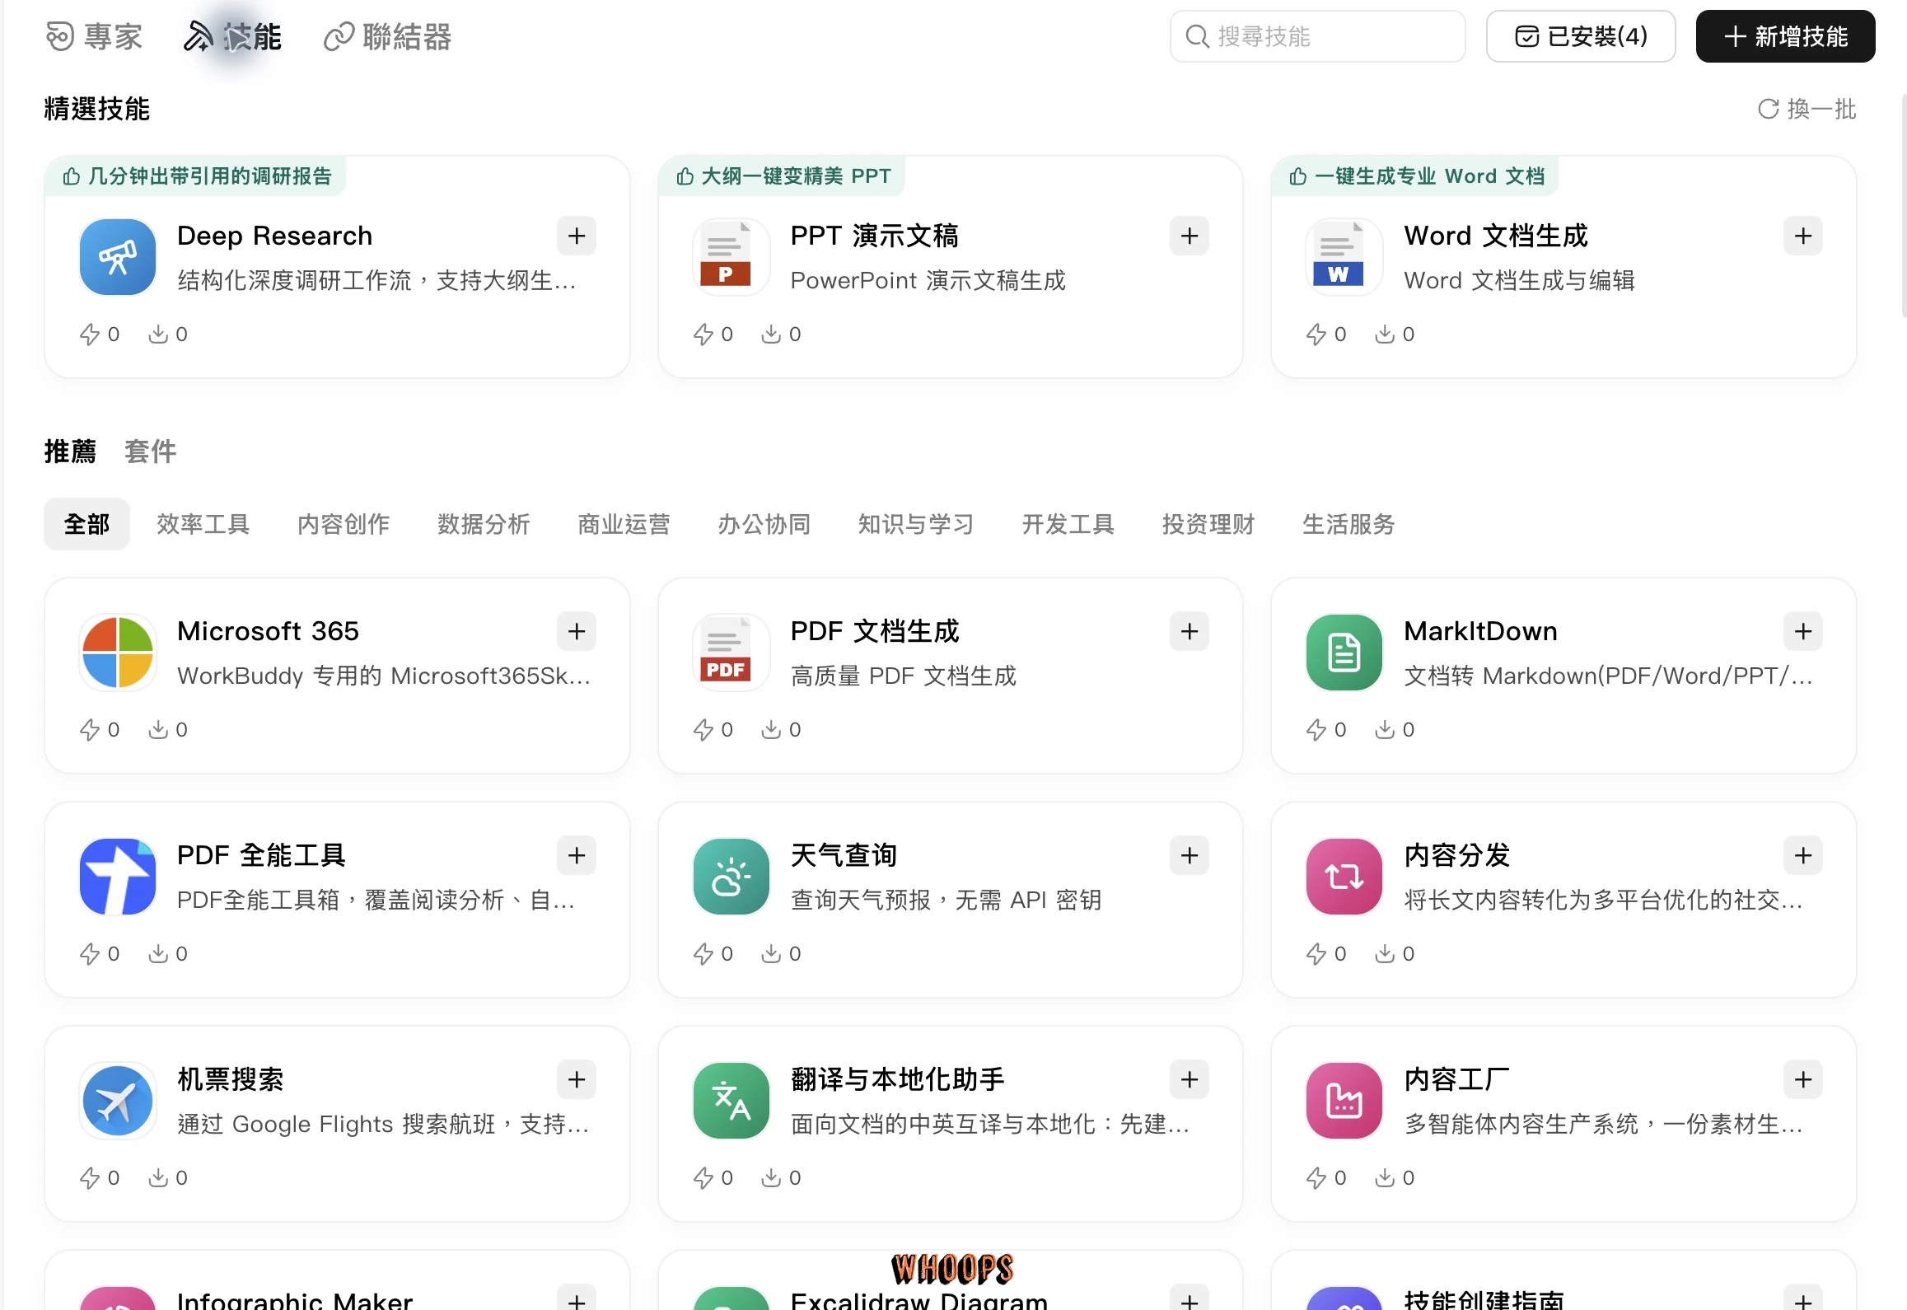Viewport: 1907px width, 1310px height.
Task: Add the PDF 文档生成 skill with plus icon
Action: (x=1189, y=632)
